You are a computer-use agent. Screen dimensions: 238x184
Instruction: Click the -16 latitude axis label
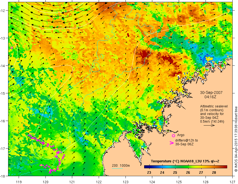pyautogui.click(x=3, y=121)
